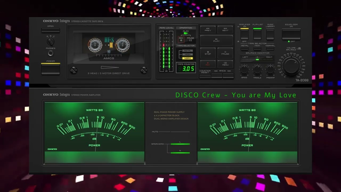Screen dimensions: 341x192
Task: Click the A B C selector knob
Action: (x=50, y=42)
